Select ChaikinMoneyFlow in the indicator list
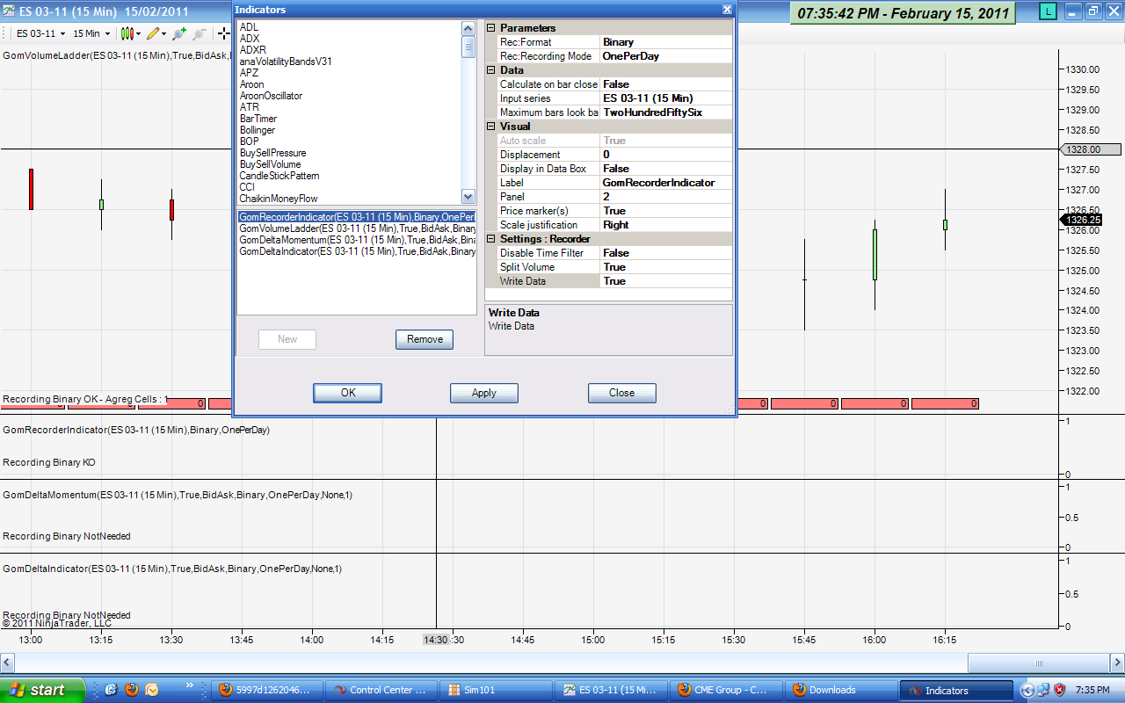 pos(279,199)
